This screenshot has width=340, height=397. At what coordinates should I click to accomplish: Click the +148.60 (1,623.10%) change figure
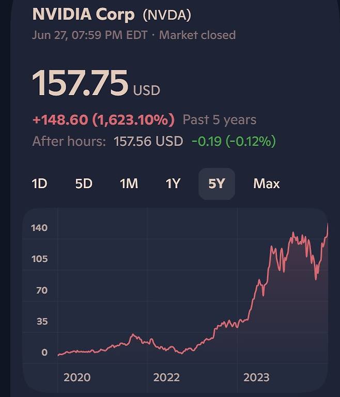(x=103, y=120)
